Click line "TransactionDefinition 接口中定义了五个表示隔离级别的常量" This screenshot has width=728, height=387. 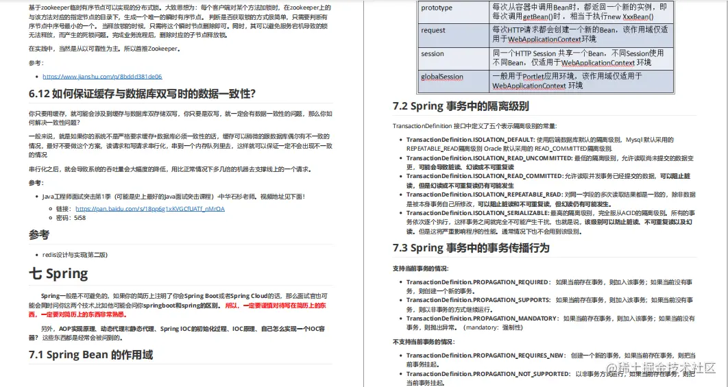[x=475, y=126]
